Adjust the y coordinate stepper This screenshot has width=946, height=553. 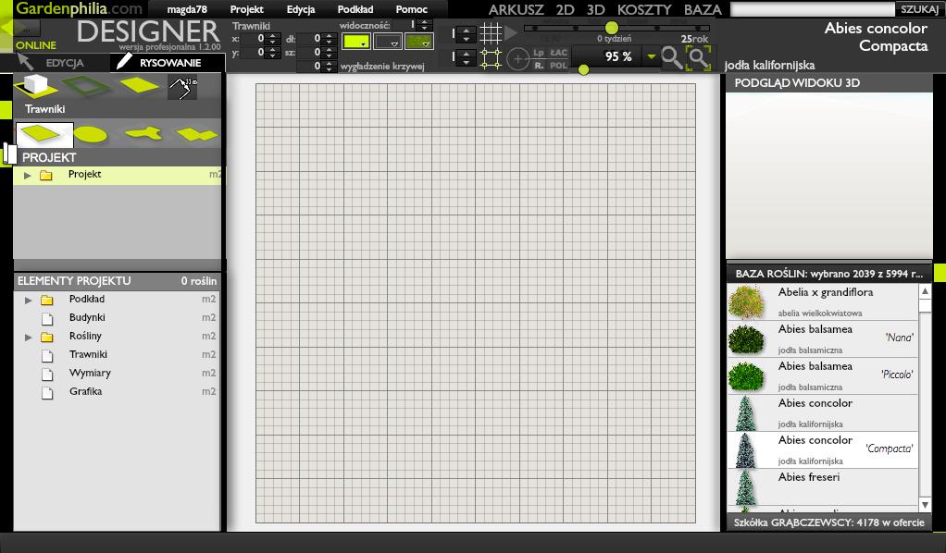click(x=273, y=53)
